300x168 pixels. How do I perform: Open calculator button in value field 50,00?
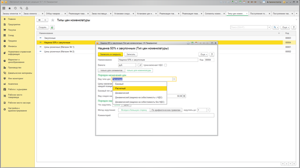coord(184,96)
